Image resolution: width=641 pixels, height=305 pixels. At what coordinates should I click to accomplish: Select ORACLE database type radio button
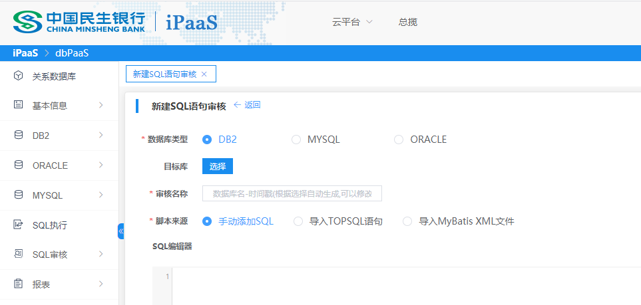399,140
